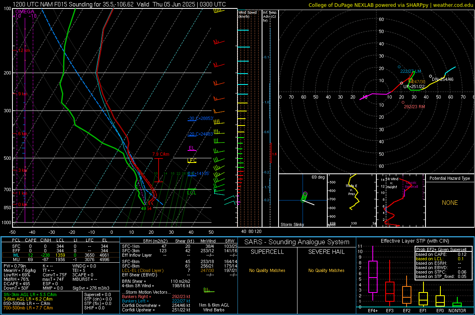
Task: Click the Inf. Temp. Adv. column header
Action: 270,16
